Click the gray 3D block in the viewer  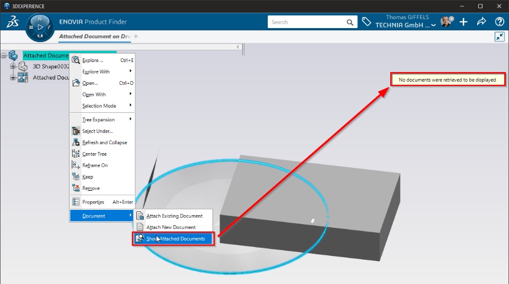tap(310, 208)
